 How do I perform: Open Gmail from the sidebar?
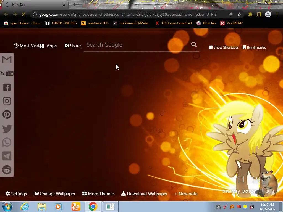[x=7, y=60]
